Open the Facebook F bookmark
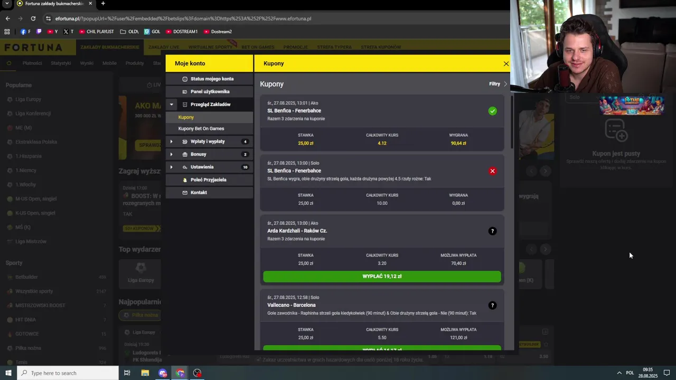 pyautogui.click(x=25, y=32)
